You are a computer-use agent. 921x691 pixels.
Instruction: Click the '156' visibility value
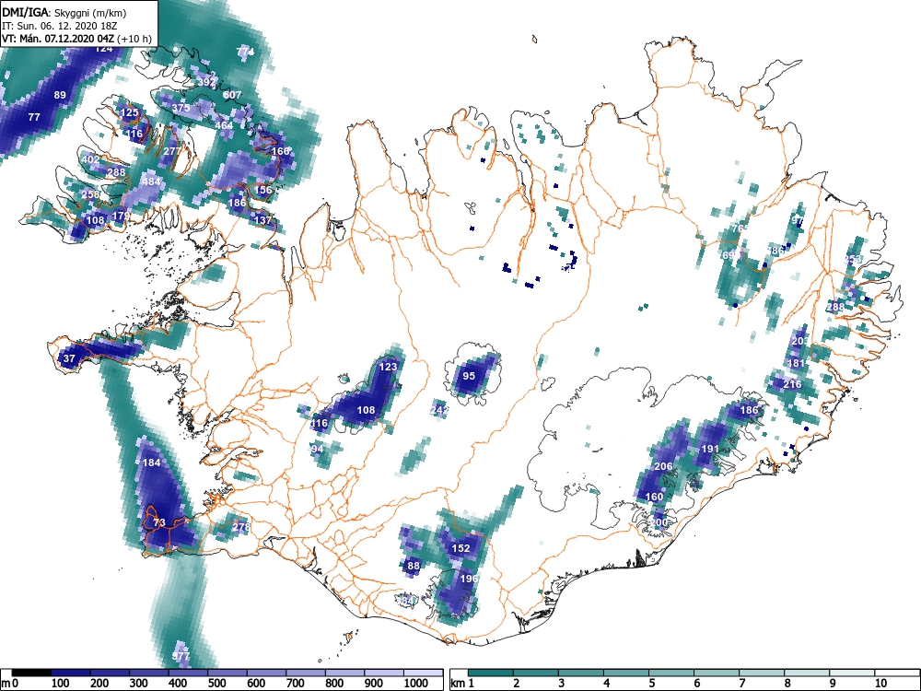[262, 190]
